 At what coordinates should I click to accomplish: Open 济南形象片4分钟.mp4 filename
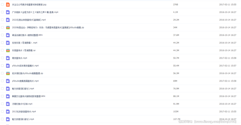click(x=22, y=104)
